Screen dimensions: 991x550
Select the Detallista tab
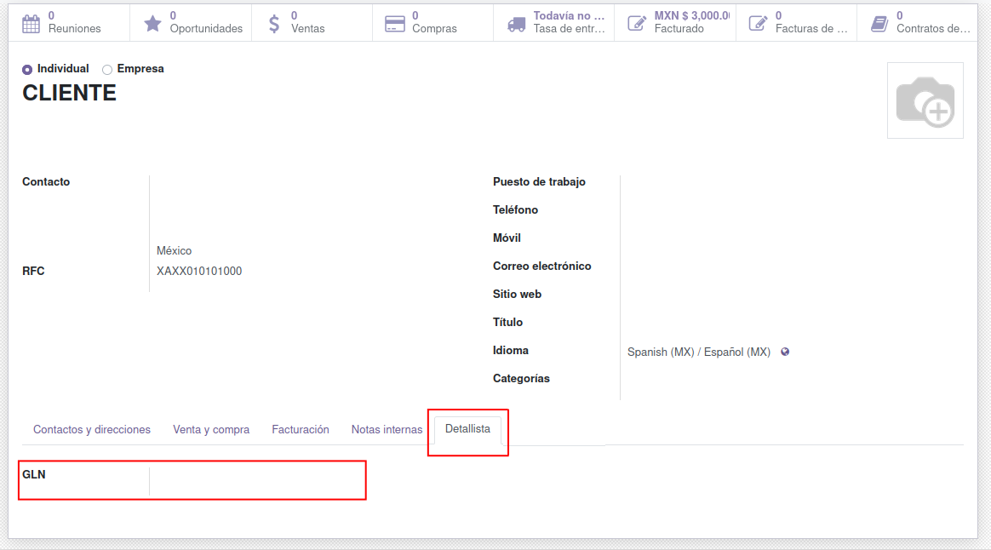pyautogui.click(x=467, y=429)
